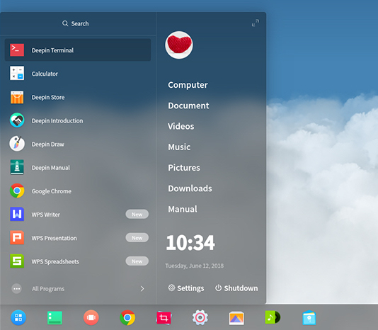The width and height of the screenshot is (378, 330).
Task: Open Google Chrome from the dock
Action: [127, 317]
